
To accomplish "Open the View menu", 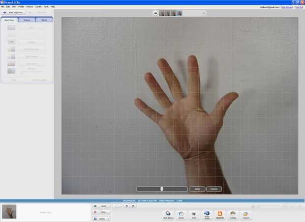I will [x=14, y=6].
